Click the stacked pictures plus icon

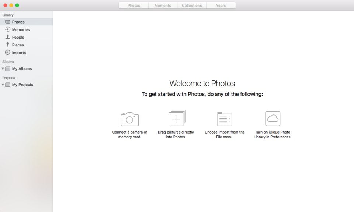[177, 118]
